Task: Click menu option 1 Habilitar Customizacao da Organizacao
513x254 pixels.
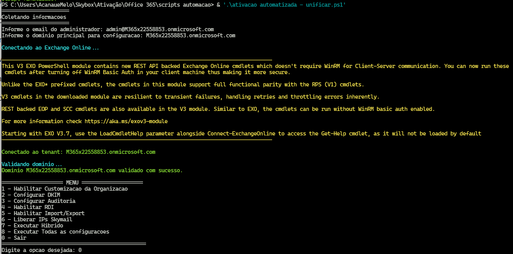Action: click(65, 189)
